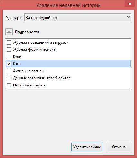Check the 'Куки' checkbox
This screenshot has width=137, height=158.
tap(9, 57)
